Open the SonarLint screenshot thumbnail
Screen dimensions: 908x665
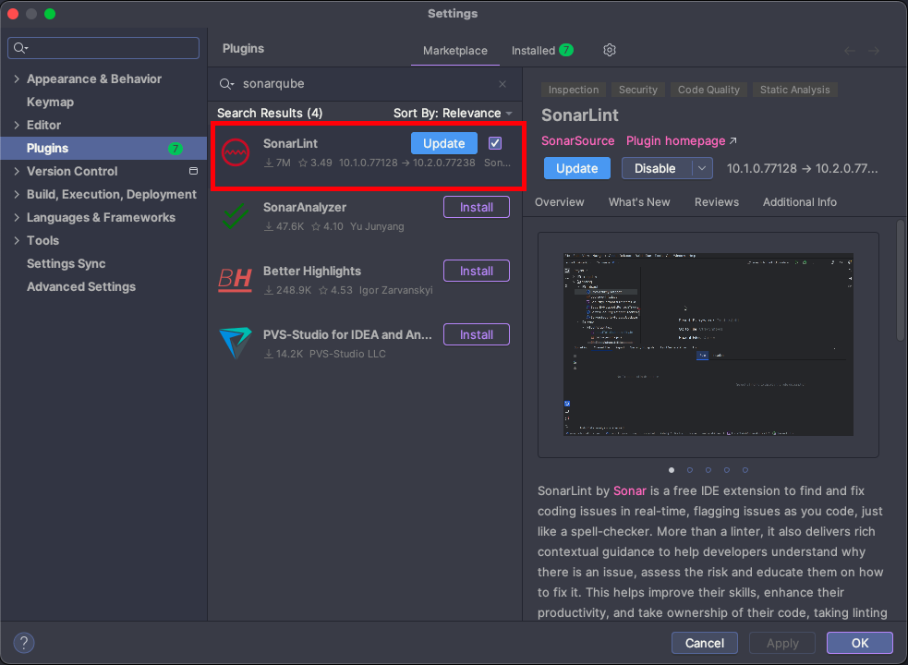pyautogui.click(x=708, y=345)
